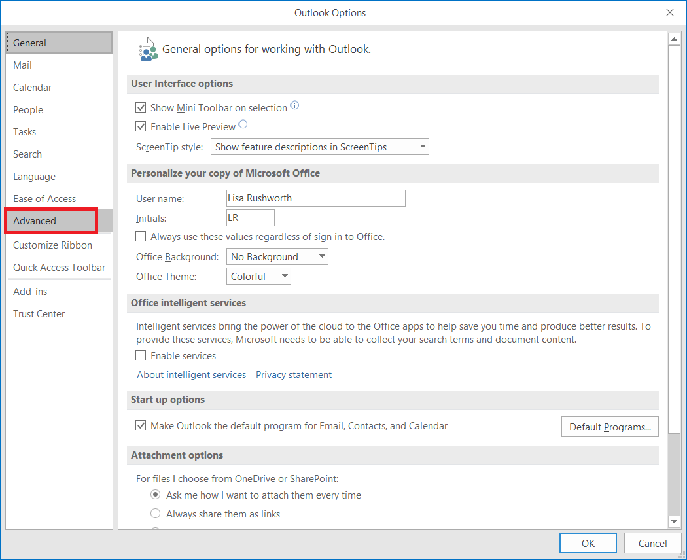Click the info icon beside Enable Live Preview
687x560 pixels.
(243, 124)
